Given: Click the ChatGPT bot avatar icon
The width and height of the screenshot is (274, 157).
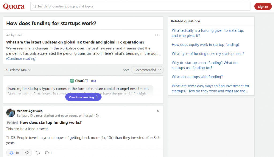Looking at the screenshot, I should (x=72, y=81).
